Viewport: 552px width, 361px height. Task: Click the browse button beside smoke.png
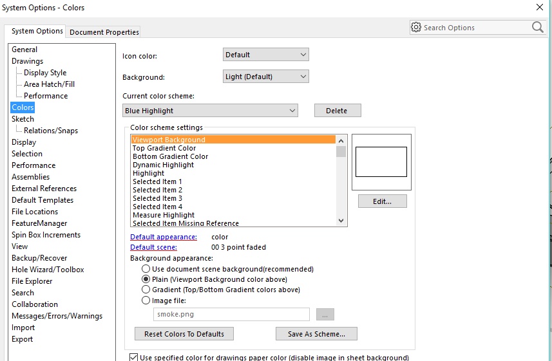coord(325,315)
